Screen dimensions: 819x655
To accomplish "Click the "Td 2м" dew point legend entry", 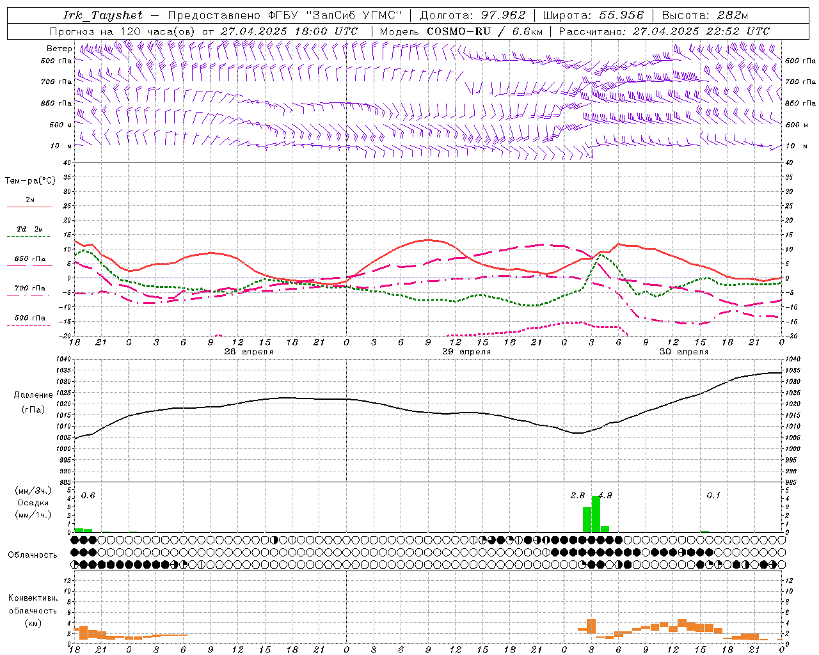I will (x=29, y=229).
